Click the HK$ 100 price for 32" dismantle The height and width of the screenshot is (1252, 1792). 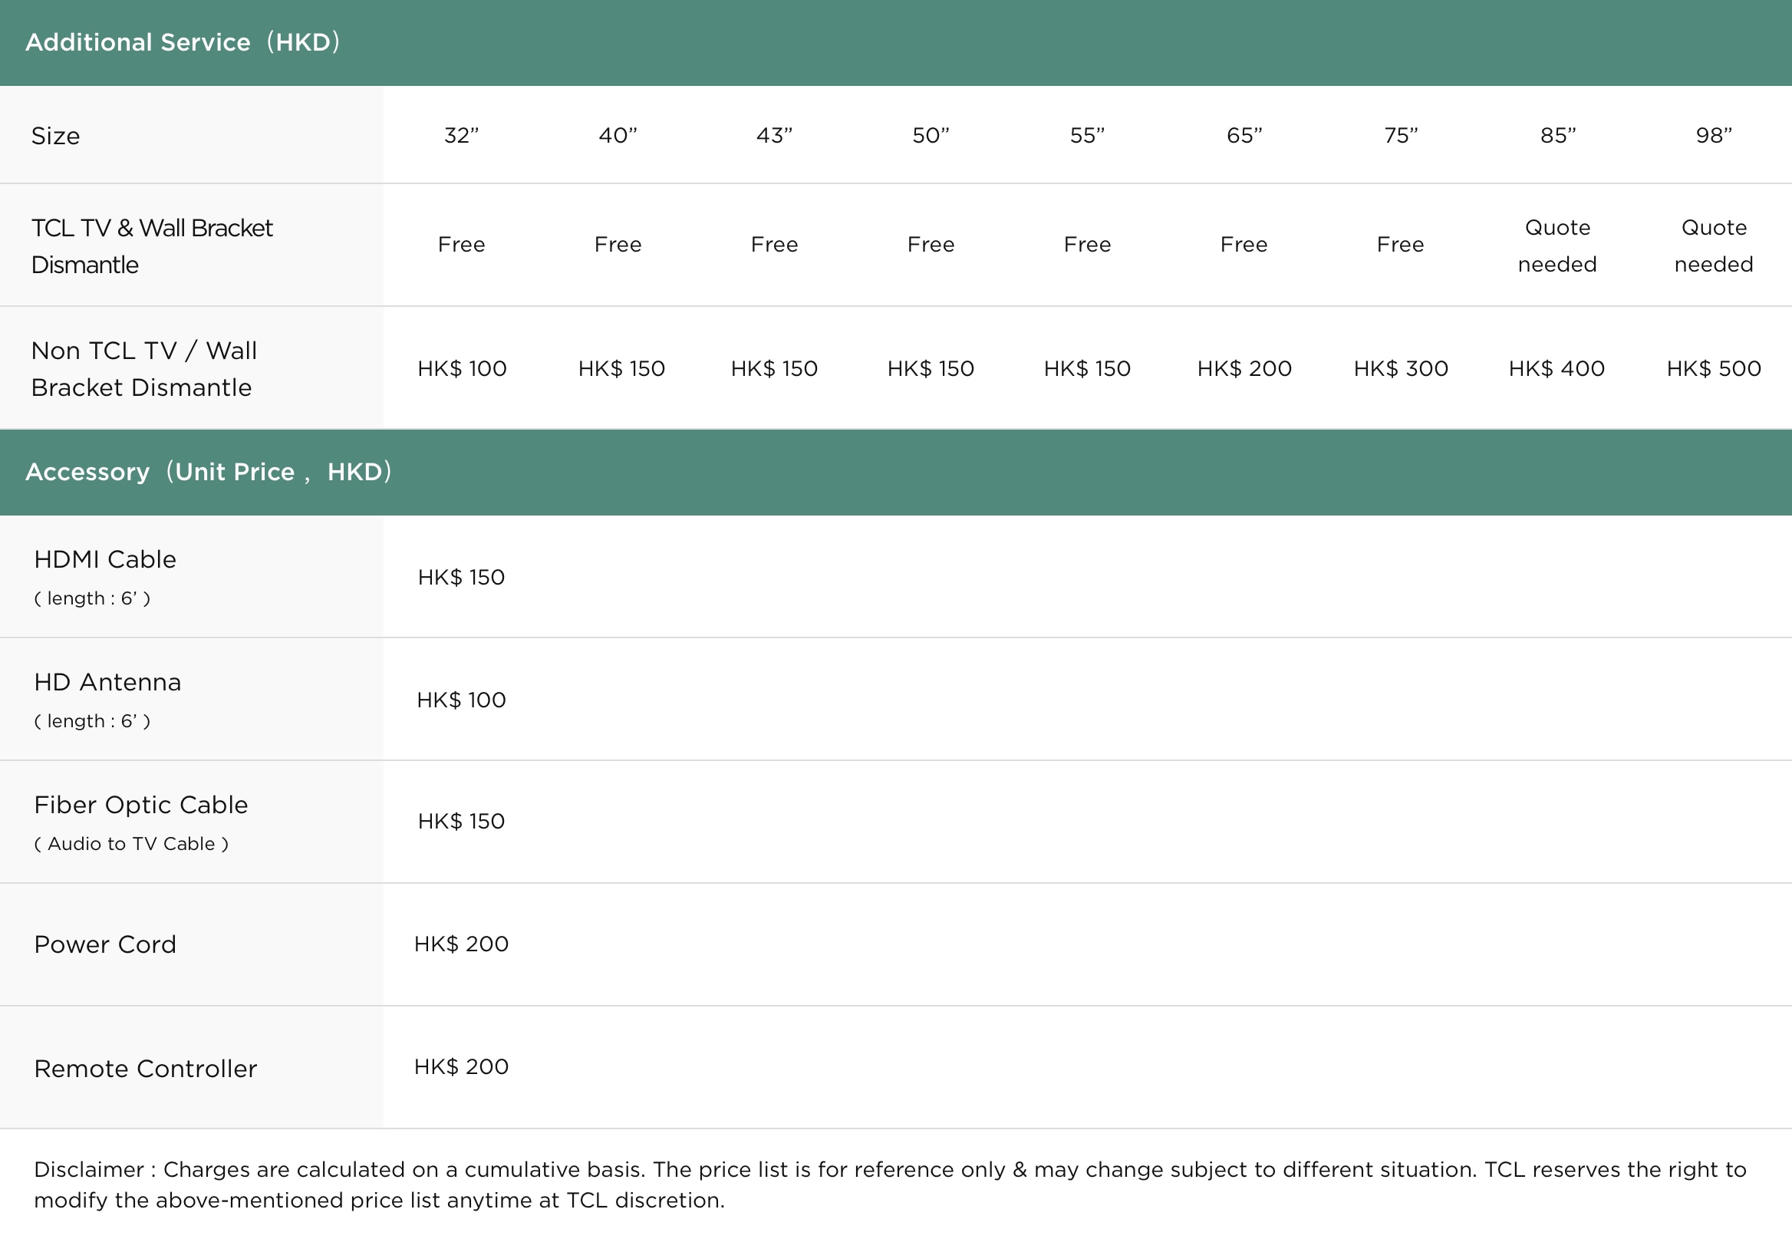coord(461,368)
